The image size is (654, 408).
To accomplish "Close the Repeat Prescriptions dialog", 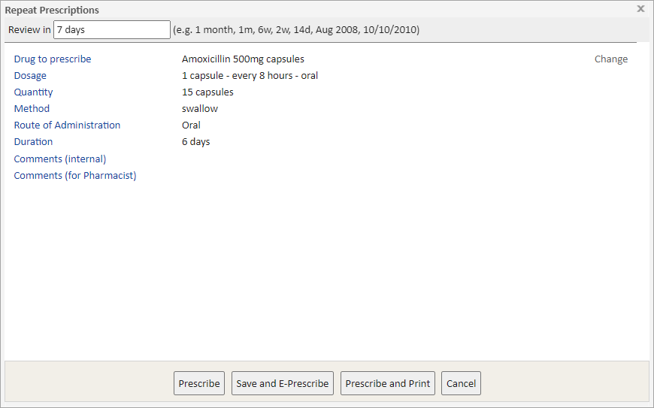I will [x=640, y=9].
